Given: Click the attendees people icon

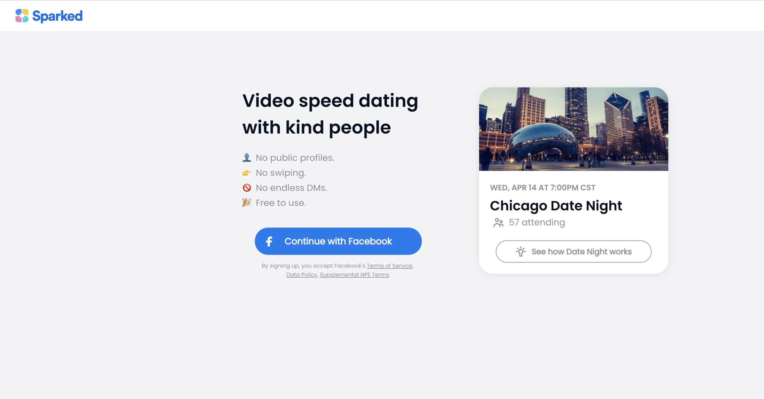Looking at the screenshot, I should 498,223.
